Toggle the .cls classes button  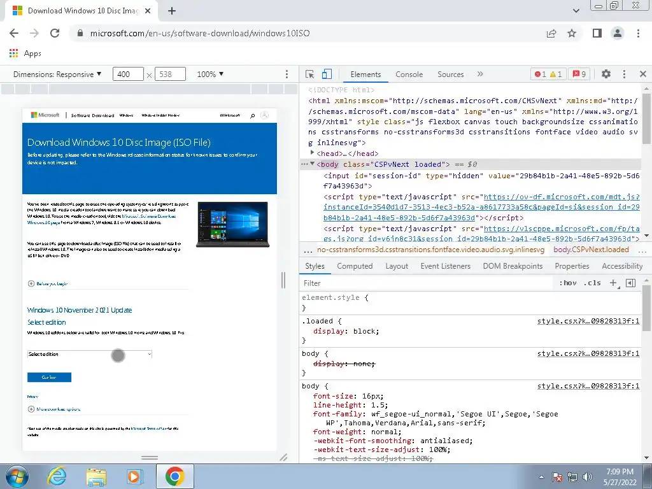(x=592, y=283)
